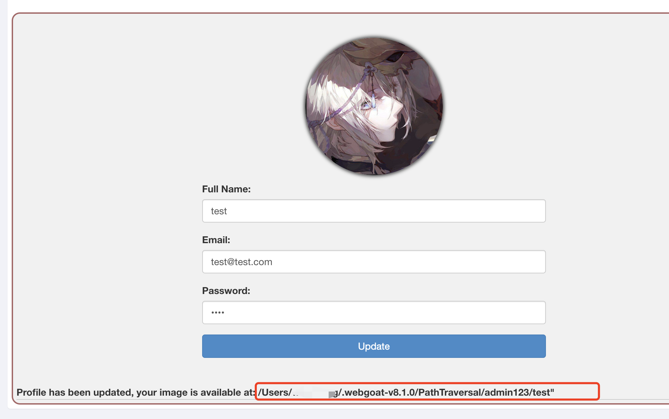
Task: Click the "Full Name:" label
Action: [x=226, y=189]
